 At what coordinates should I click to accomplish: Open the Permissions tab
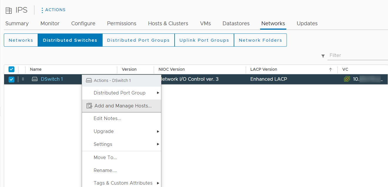122,23
